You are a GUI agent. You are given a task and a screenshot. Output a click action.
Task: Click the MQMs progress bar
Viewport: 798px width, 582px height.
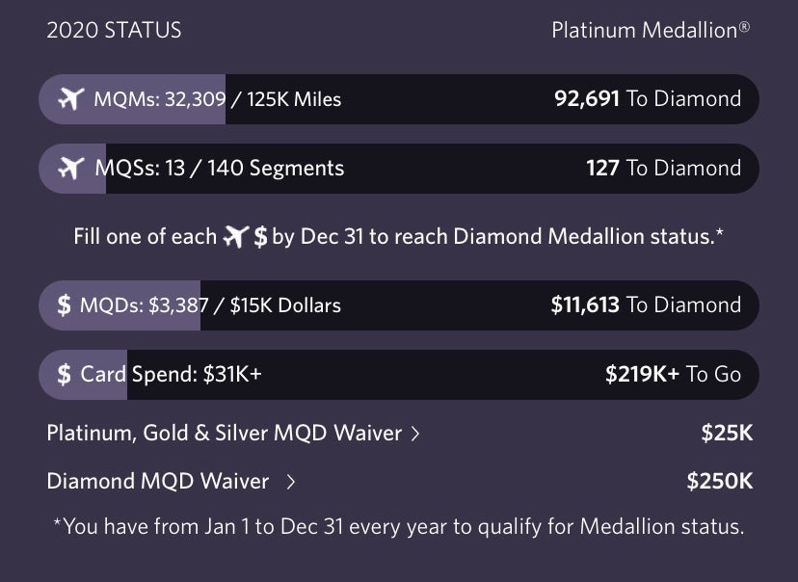point(399,98)
